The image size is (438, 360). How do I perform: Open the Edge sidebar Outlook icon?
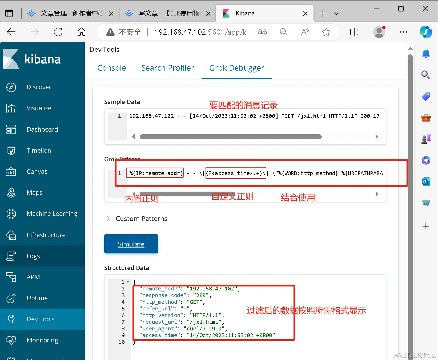426,182
